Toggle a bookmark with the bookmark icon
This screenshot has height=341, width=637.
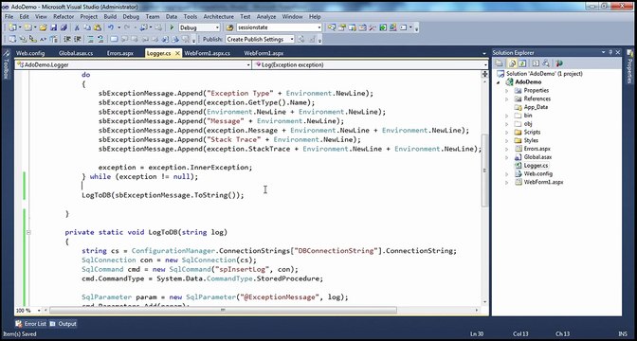coord(114,40)
